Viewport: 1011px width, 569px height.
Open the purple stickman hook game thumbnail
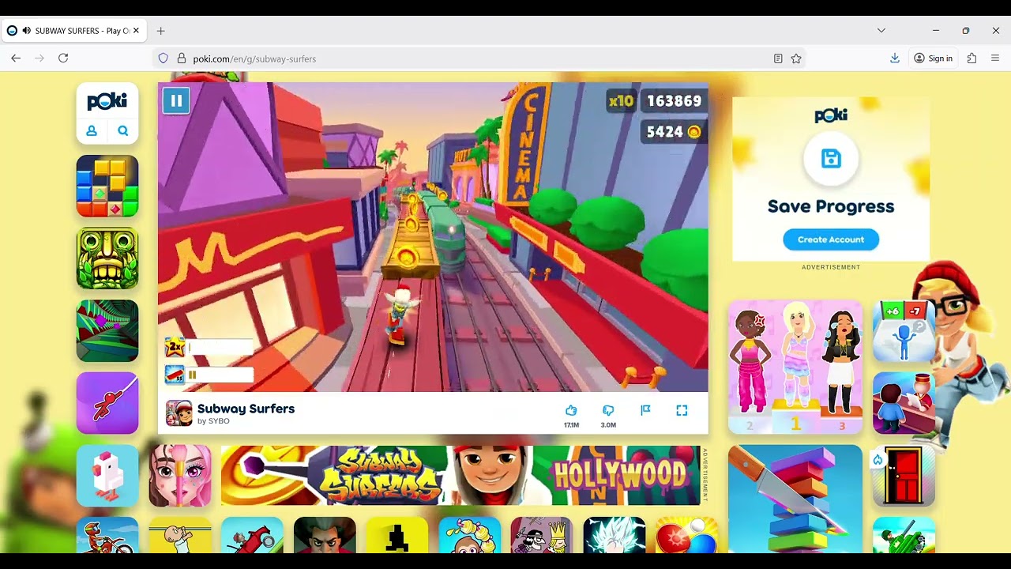click(x=107, y=403)
